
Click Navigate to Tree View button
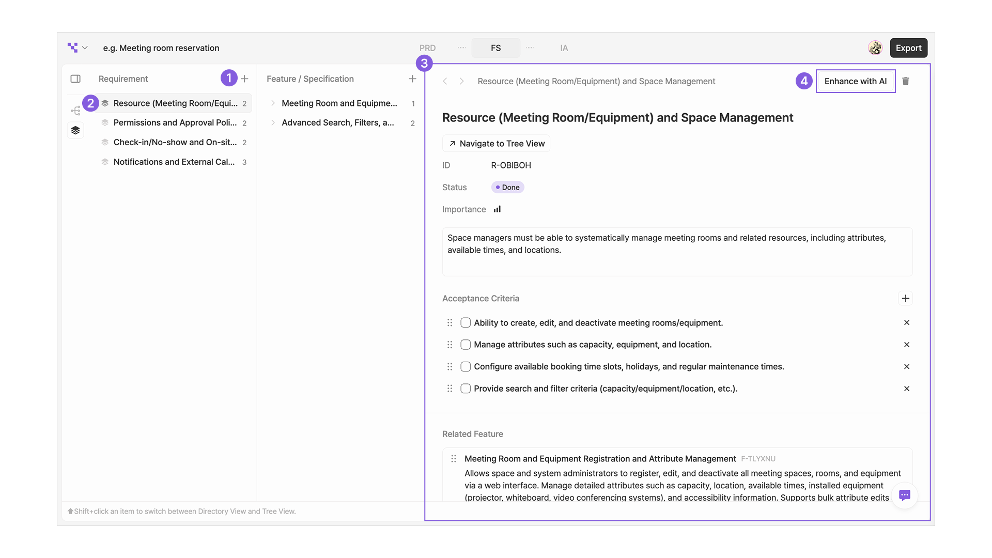(496, 144)
